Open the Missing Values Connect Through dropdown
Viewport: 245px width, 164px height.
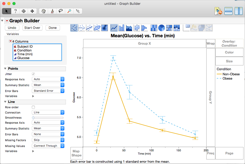pos(48,146)
